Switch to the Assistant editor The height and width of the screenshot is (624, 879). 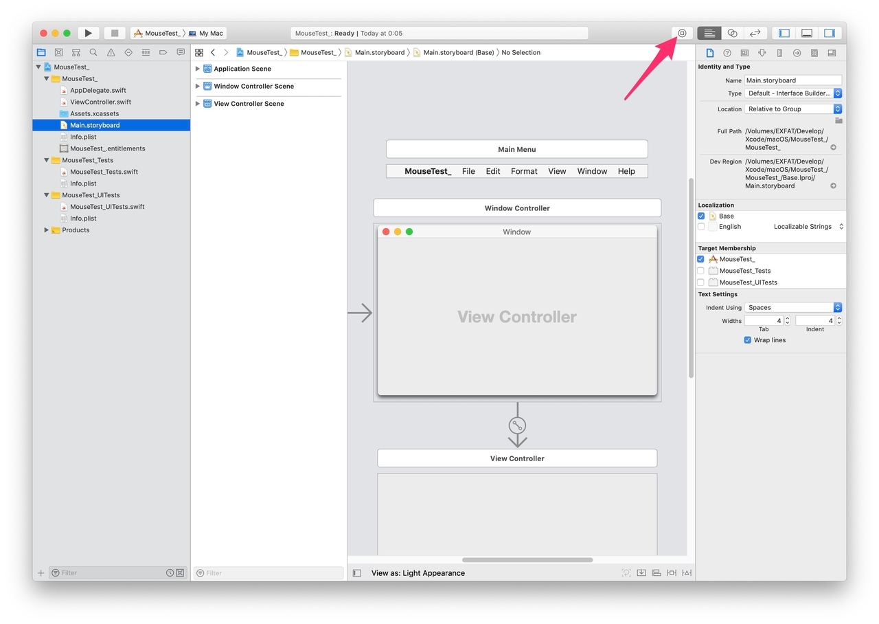[732, 33]
